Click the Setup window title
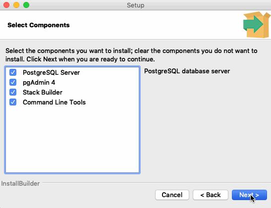This screenshot has height=208, width=271. (136, 5)
